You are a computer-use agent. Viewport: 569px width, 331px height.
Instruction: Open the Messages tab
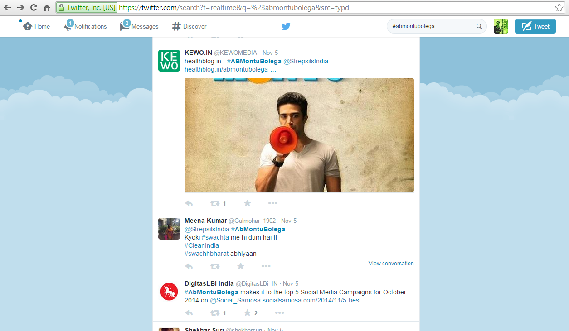(139, 26)
